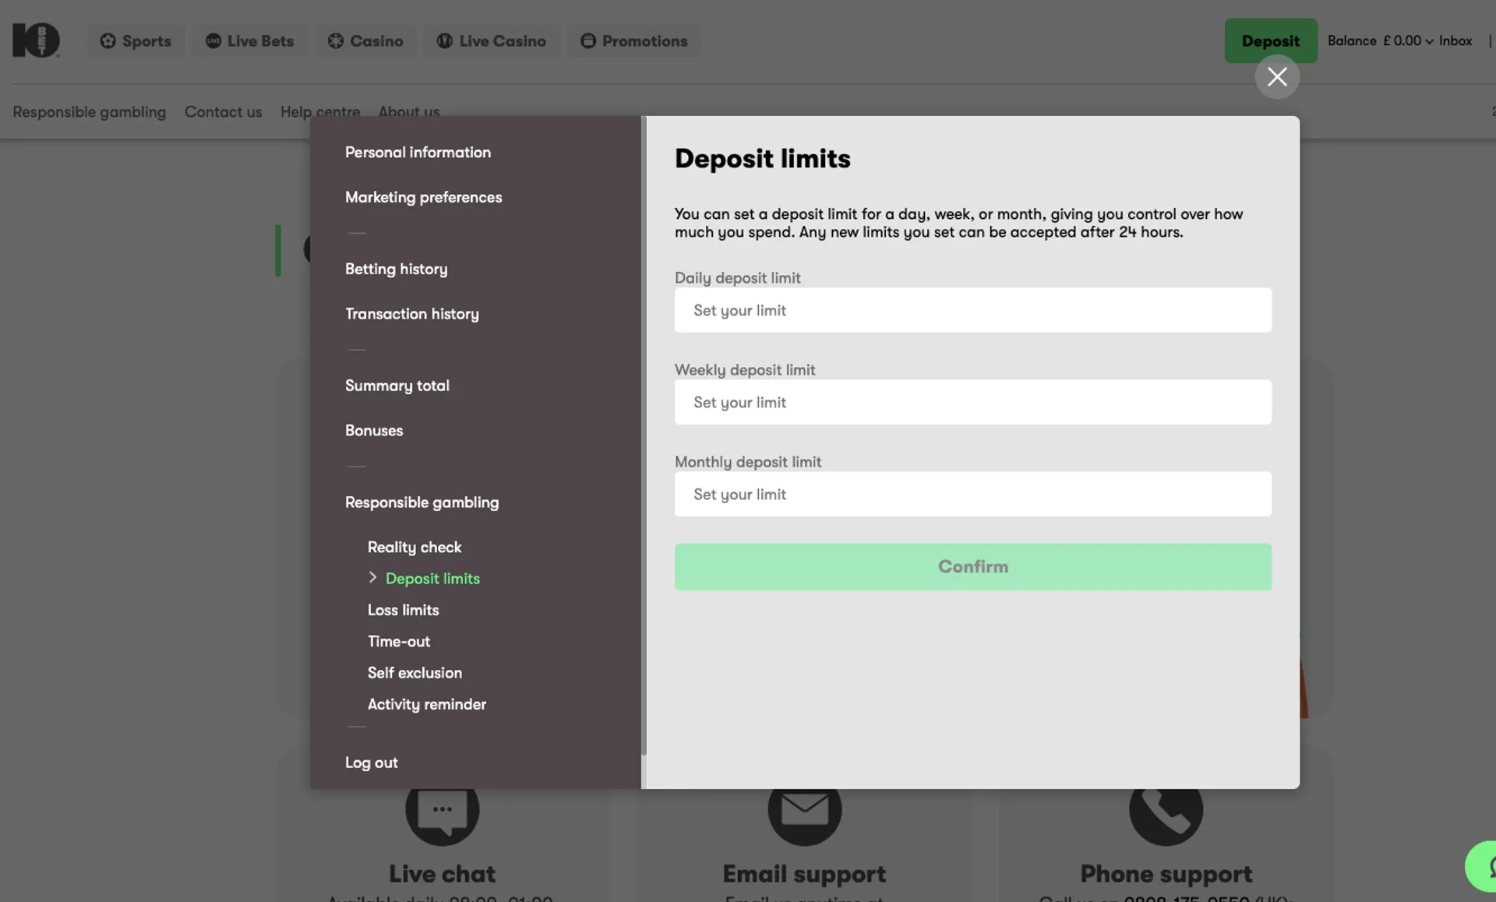Open Promotions using its icon

coord(588,41)
